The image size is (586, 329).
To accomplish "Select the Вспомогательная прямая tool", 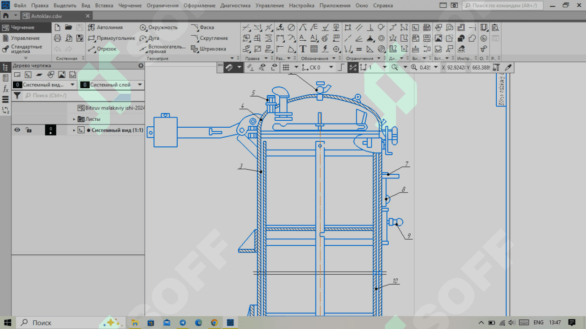I will pyautogui.click(x=163, y=49).
